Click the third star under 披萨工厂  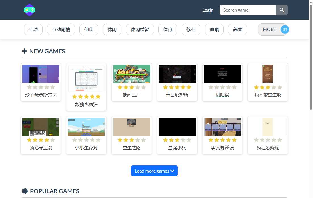coord(132,87)
